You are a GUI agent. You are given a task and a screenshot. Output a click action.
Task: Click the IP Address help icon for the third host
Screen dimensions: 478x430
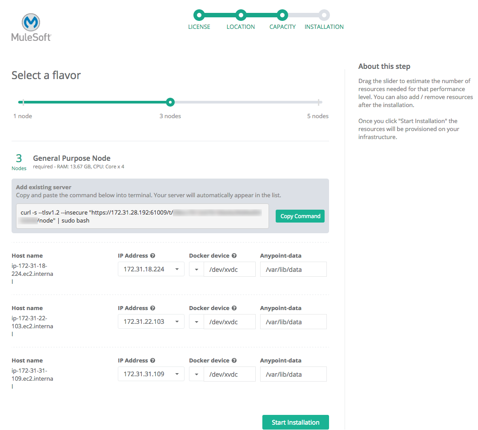[x=153, y=361]
